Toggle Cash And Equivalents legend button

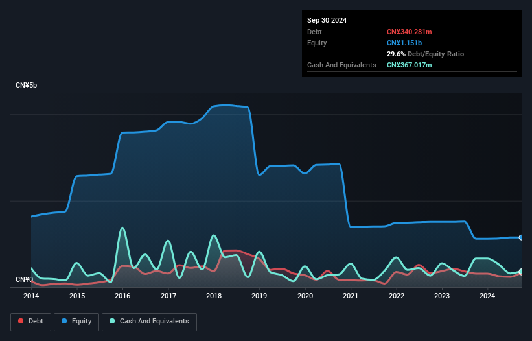click(149, 322)
